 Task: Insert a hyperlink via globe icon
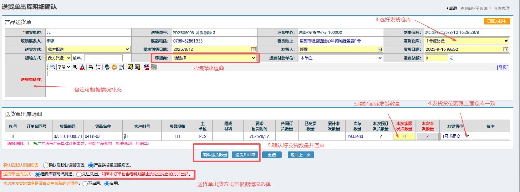click(107, 67)
